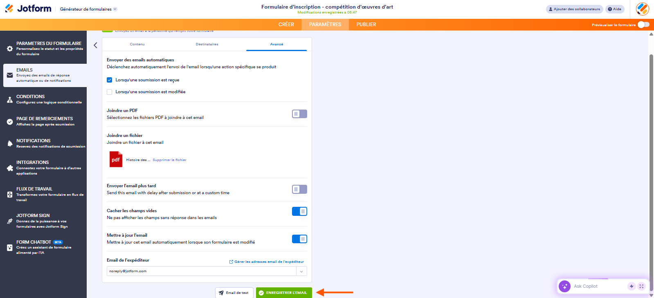Click the user avatar icon

click(642, 9)
